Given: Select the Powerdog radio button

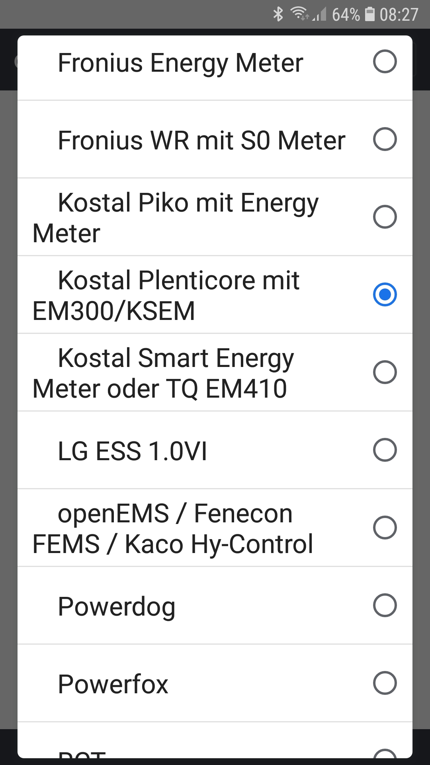Looking at the screenshot, I should pyautogui.click(x=385, y=605).
